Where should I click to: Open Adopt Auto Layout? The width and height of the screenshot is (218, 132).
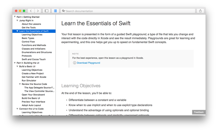(x=31, y=105)
